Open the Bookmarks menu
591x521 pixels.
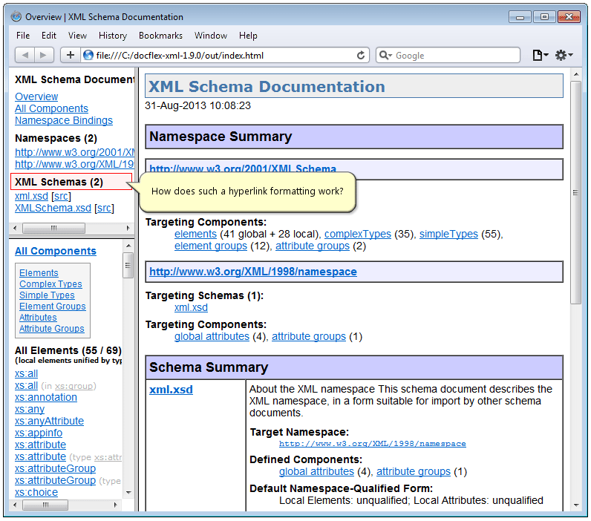160,35
